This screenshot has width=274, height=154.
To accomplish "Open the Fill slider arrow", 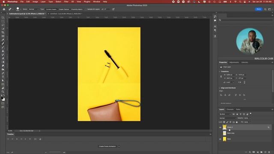I will tap(250, 122).
